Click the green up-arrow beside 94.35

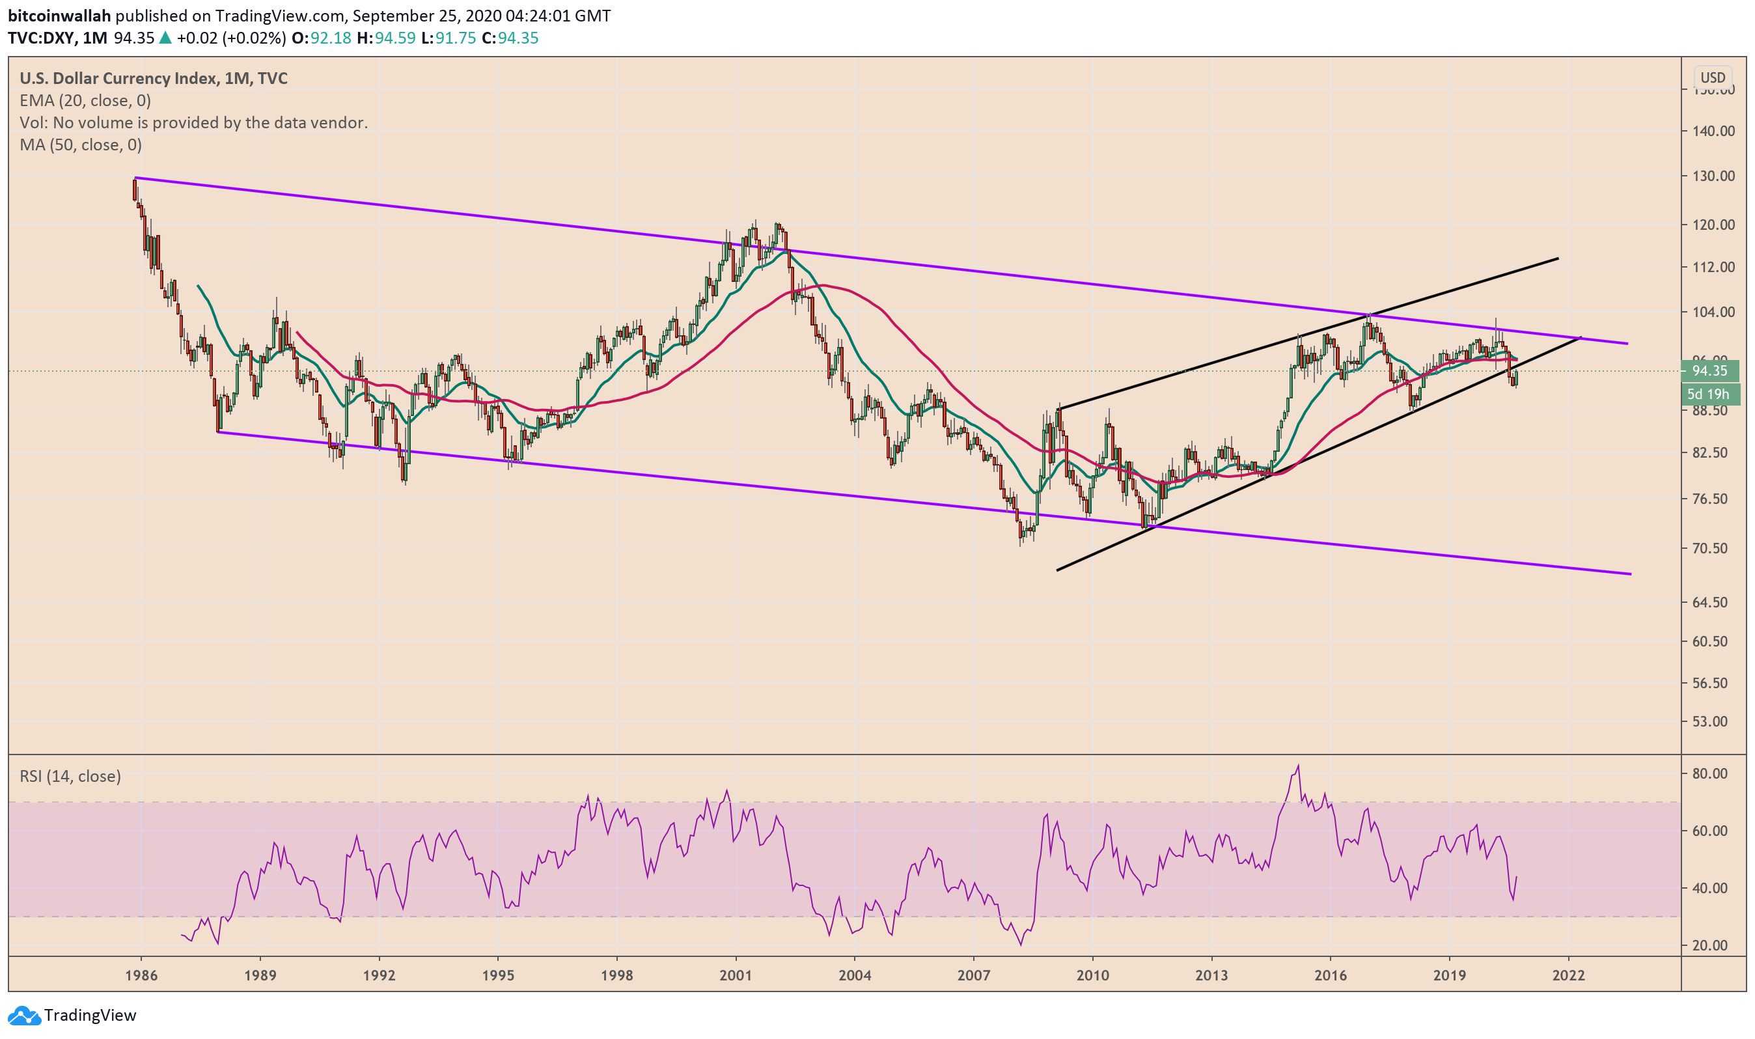coord(165,38)
